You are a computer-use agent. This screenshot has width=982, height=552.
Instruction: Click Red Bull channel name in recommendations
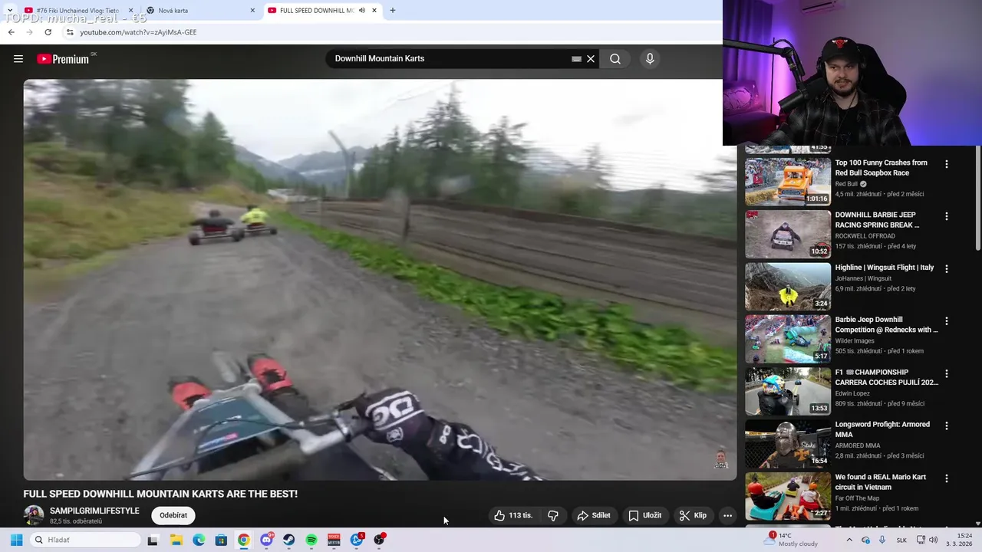pos(846,184)
